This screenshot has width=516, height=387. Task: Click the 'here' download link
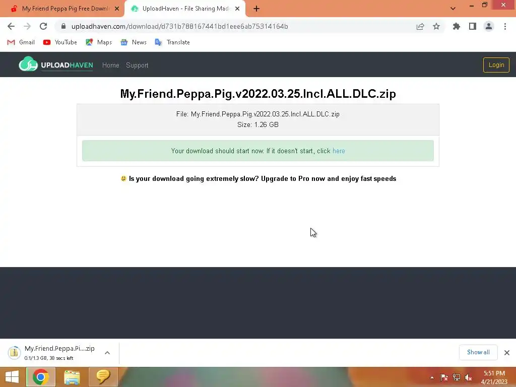[x=339, y=151]
